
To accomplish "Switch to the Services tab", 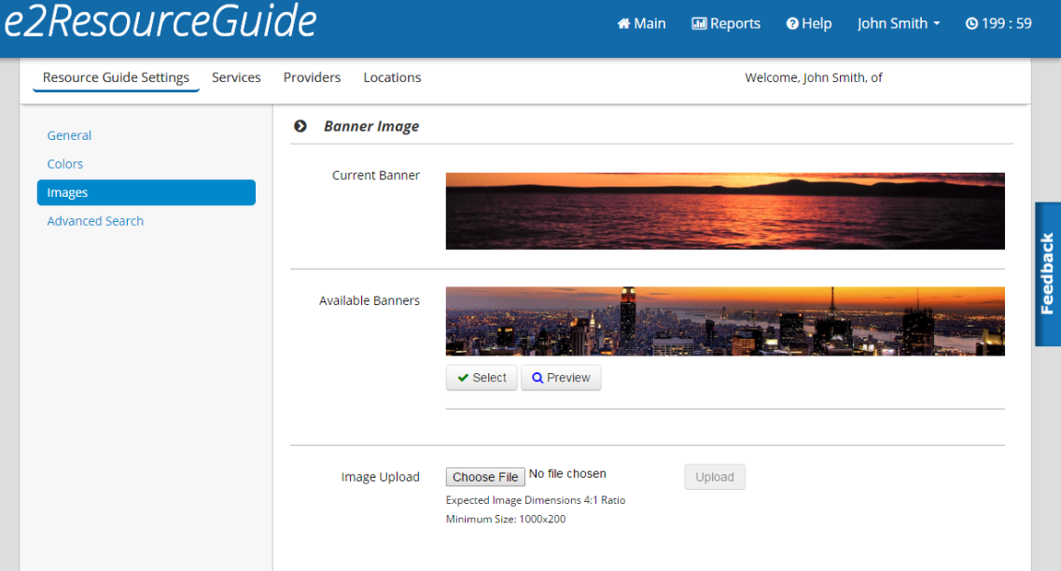I will pyautogui.click(x=236, y=77).
